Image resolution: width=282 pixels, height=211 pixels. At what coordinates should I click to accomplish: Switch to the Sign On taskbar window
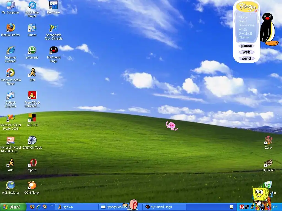(x=77, y=207)
